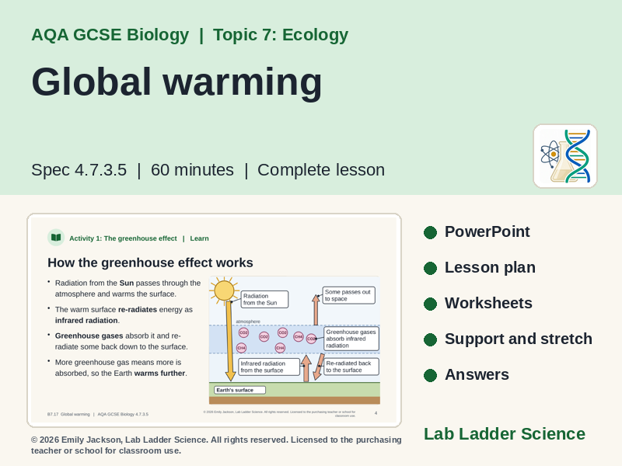Image resolution: width=622 pixels, height=466 pixels.
Task: Click the yellow downward Sun radiation arrow
Action: (229, 341)
